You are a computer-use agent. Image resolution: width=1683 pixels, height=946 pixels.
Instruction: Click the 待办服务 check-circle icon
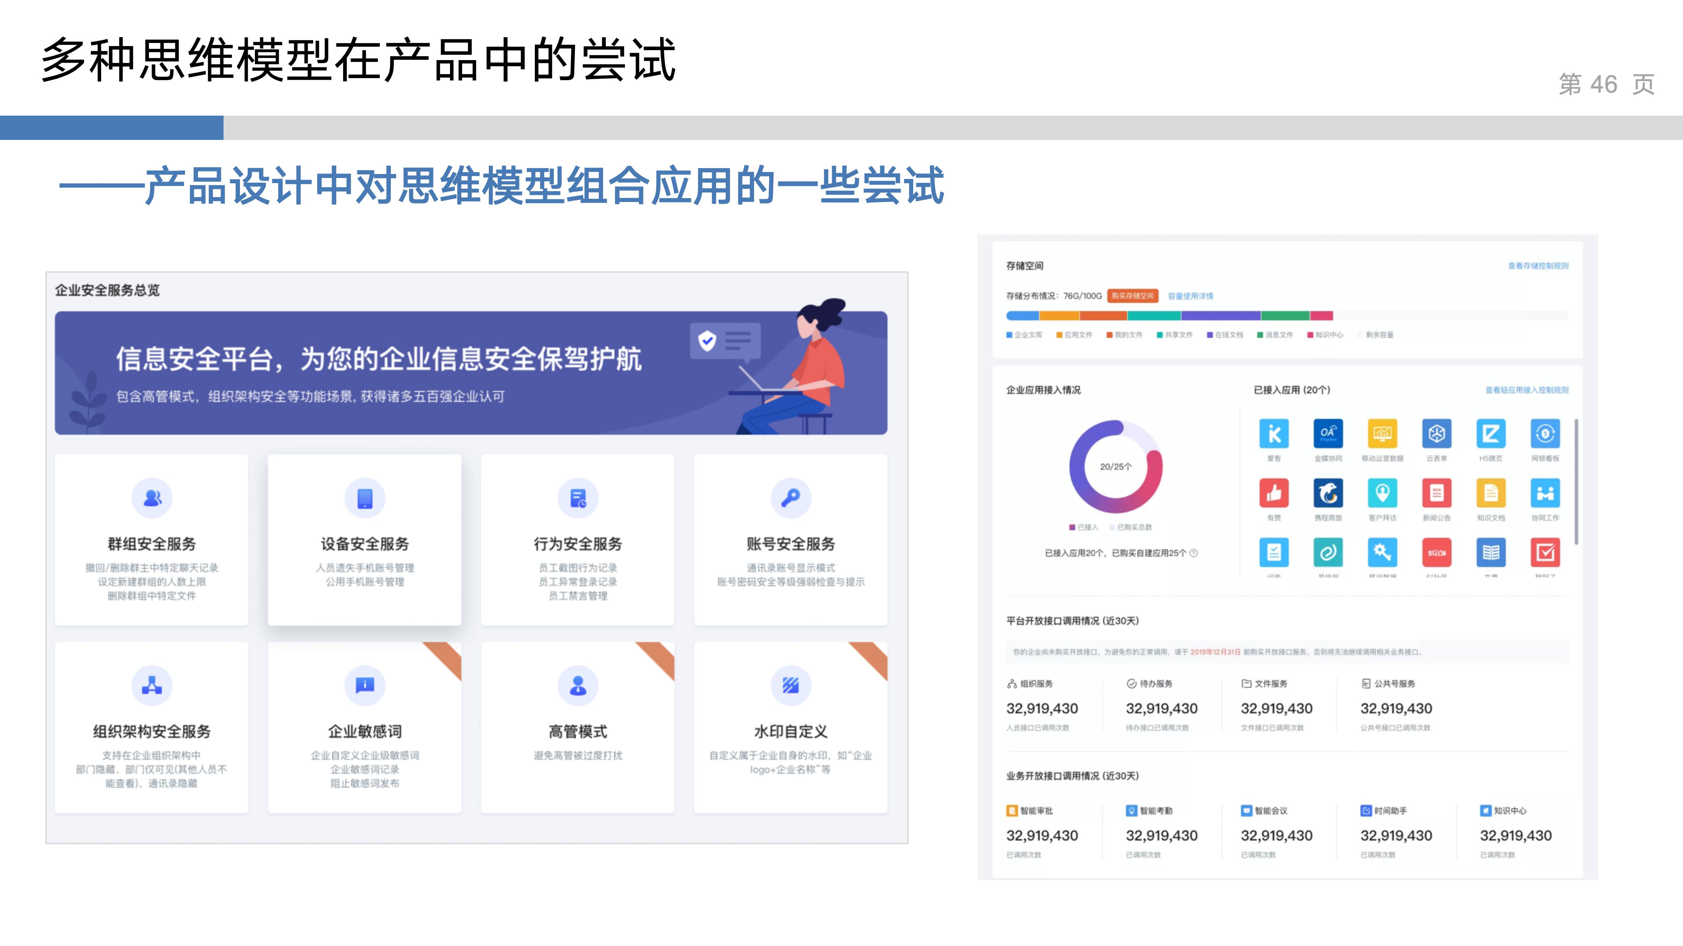[1131, 684]
